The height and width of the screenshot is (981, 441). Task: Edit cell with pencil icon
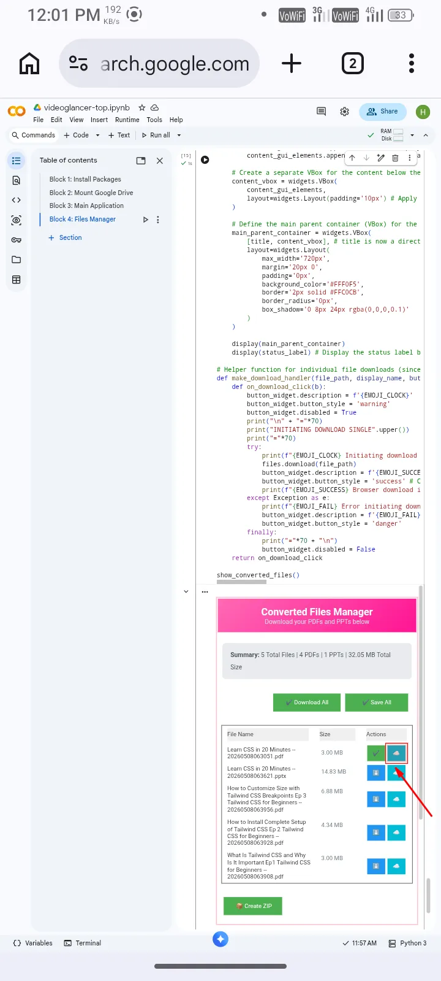click(x=381, y=158)
